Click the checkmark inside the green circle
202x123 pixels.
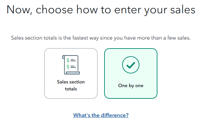click(x=131, y=65)
